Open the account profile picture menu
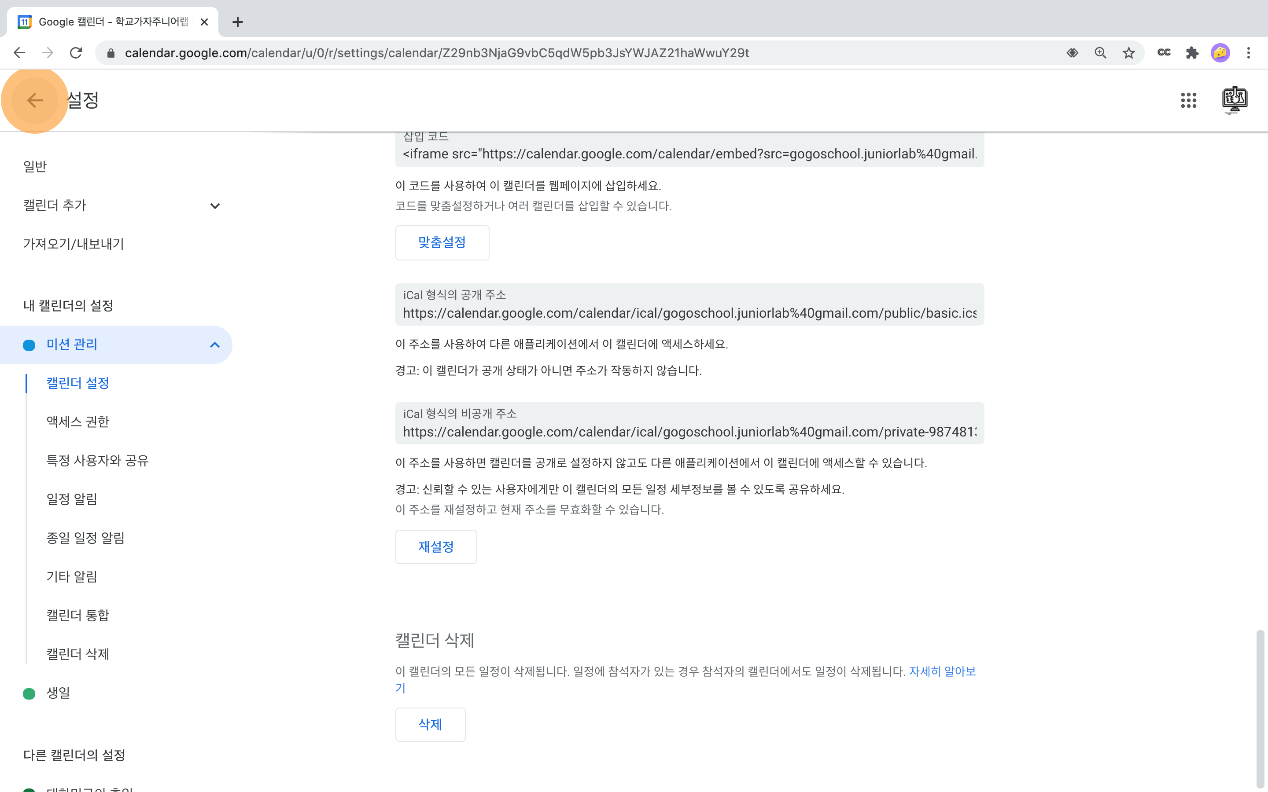 [1234, 99]
